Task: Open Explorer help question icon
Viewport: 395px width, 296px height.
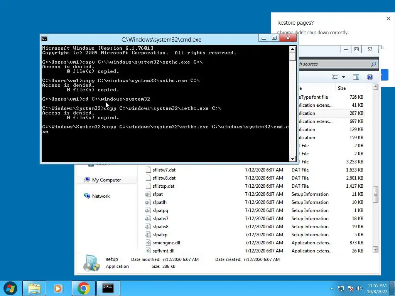Action: point(370,77)
